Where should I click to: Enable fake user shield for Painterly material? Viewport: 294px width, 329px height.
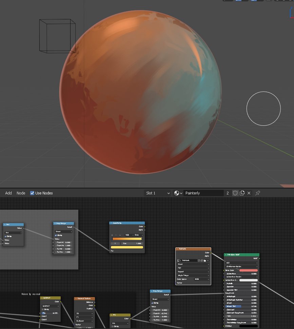pyautogui.click(x=235, y=193)
